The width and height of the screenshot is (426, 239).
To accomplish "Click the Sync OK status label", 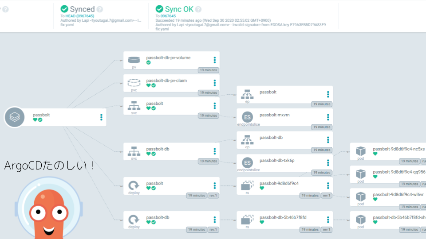I will coord(179,9).
